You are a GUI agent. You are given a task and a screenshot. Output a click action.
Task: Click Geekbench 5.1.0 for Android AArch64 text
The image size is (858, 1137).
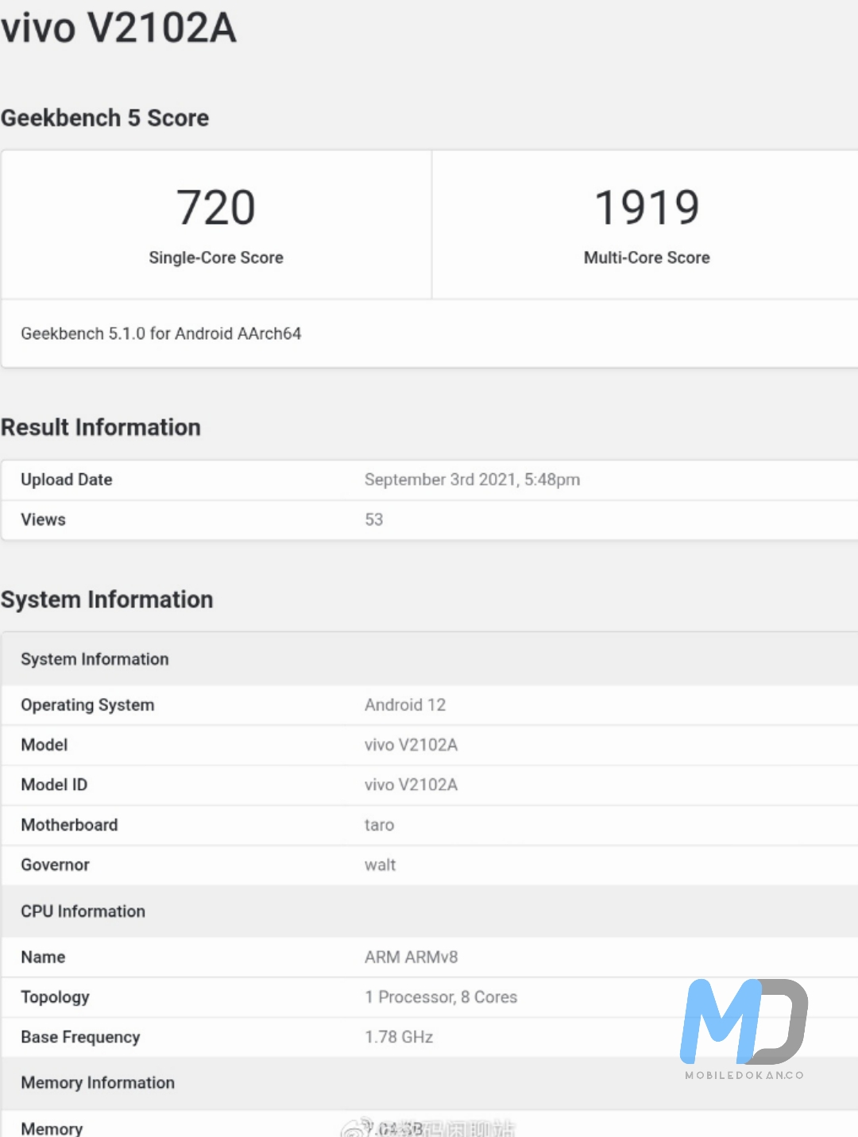[161, 333]
